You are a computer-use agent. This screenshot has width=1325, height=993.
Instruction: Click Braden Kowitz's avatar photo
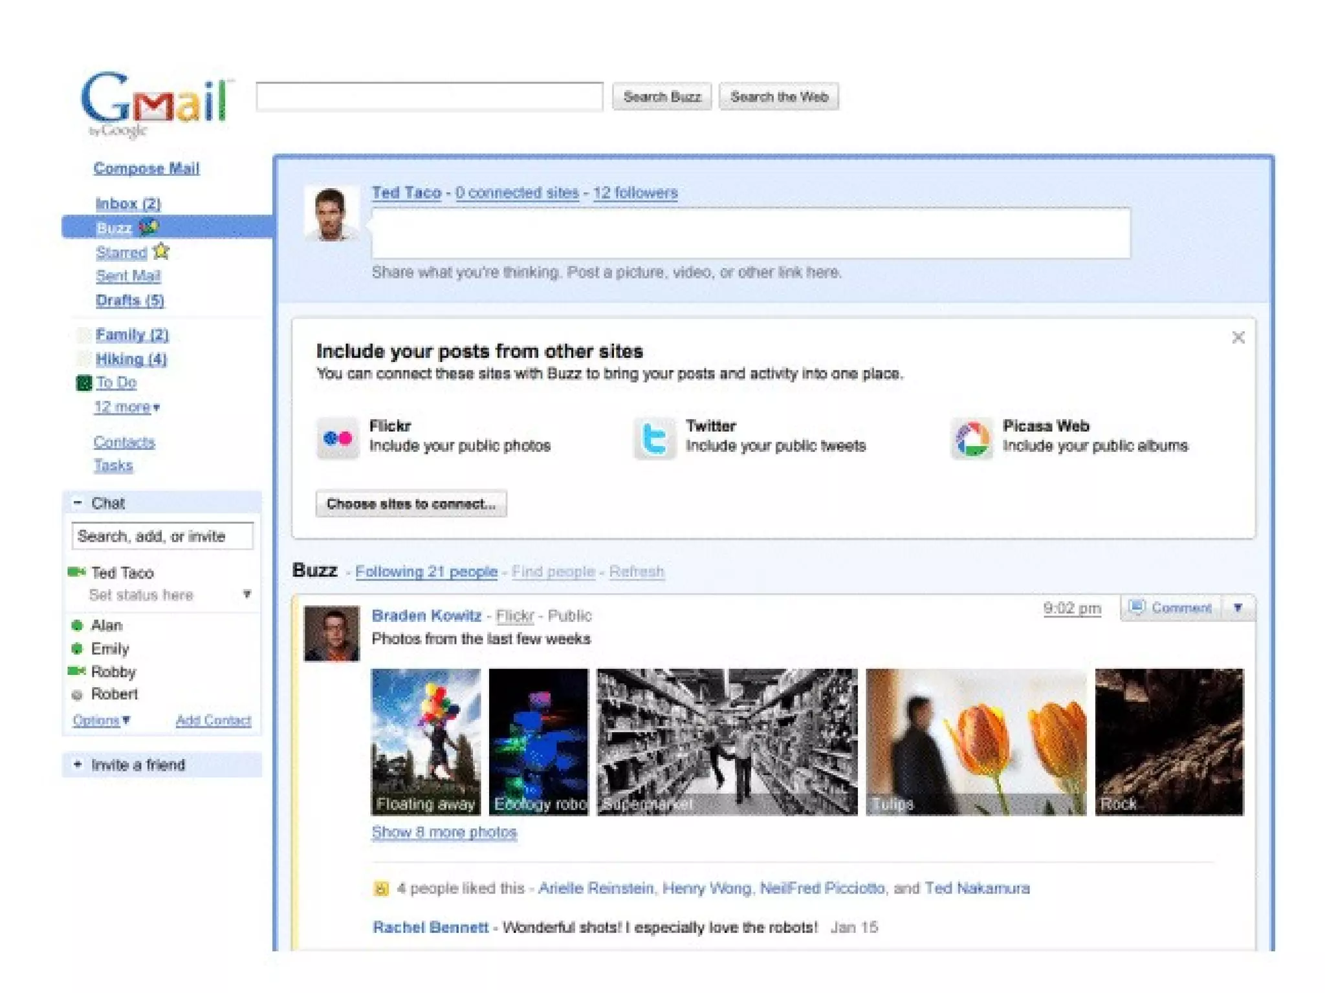(x=331, y=634)
